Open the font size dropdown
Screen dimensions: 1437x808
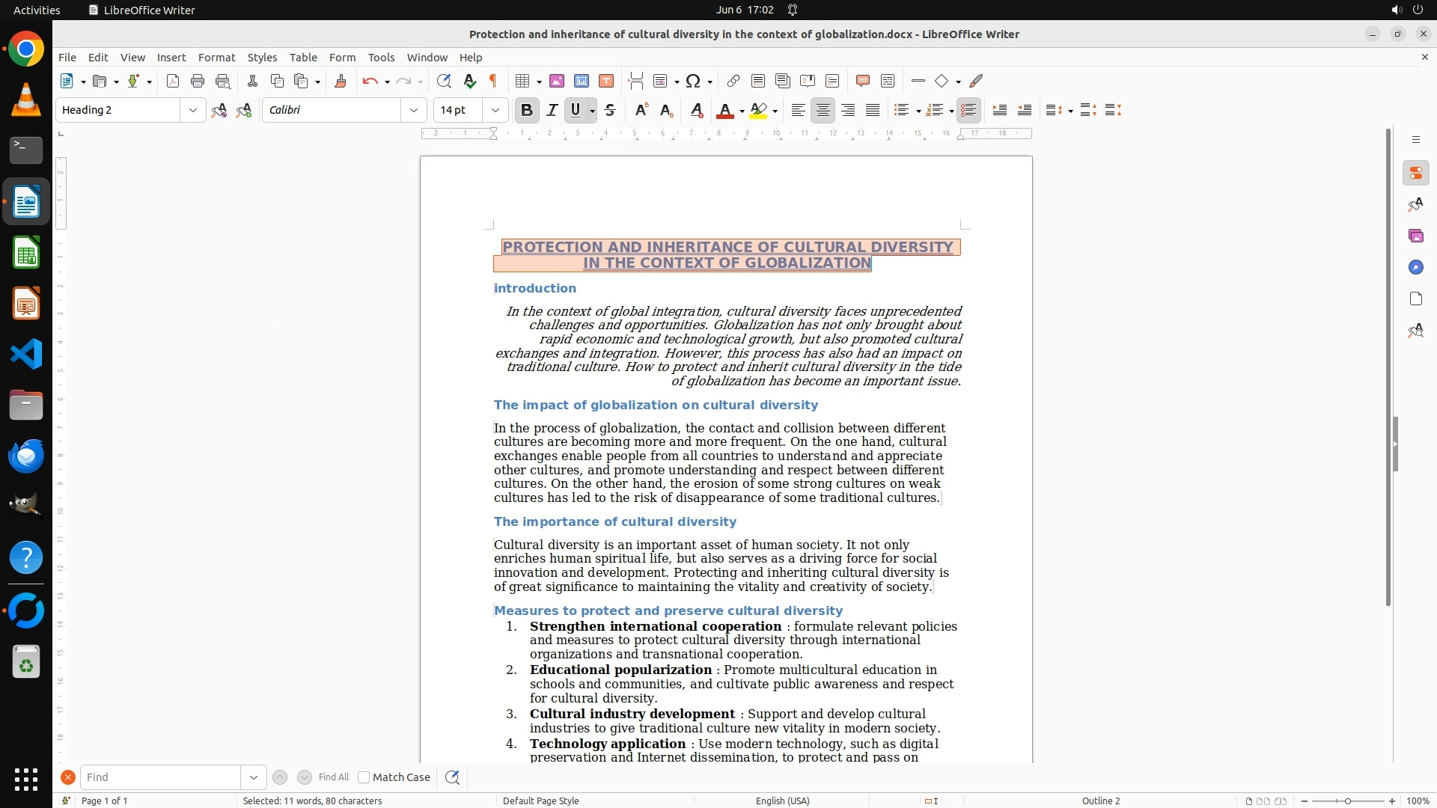tap(495, 110)
